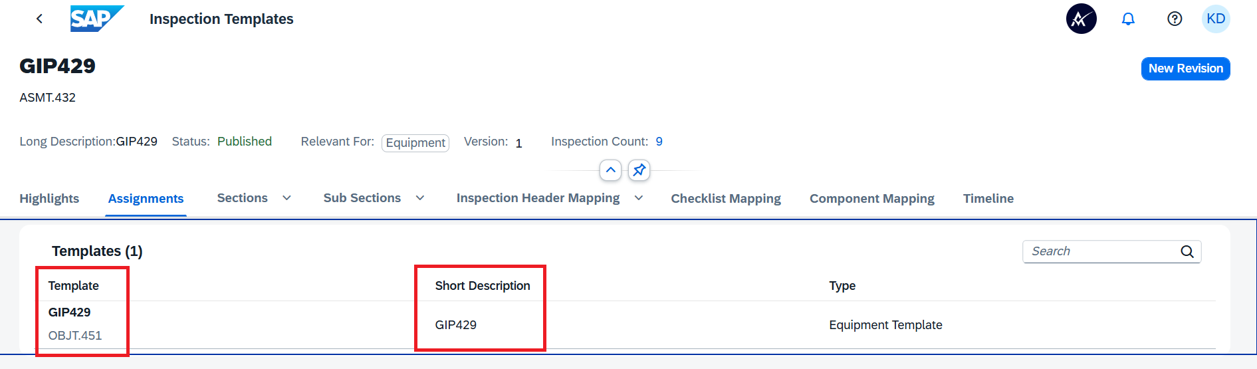Click the GIP429 short description cell
The image size is (1257, 369).
[x=455, y=324]
